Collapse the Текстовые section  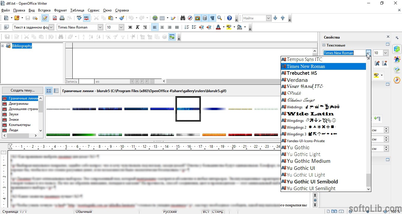(324, 45)
